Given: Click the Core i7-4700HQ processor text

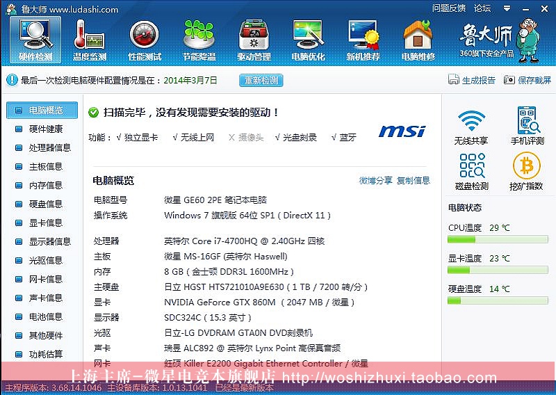Looking at the screenshot, I should (245, 241).
